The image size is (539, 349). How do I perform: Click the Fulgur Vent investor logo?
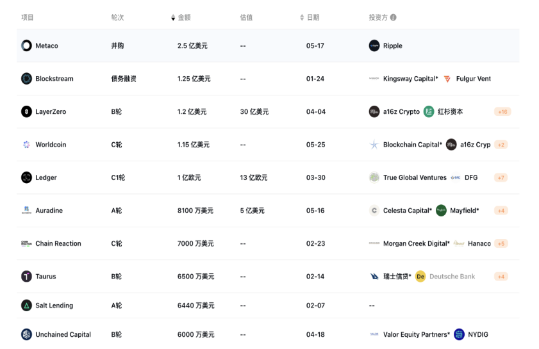(x=447, y=79)
